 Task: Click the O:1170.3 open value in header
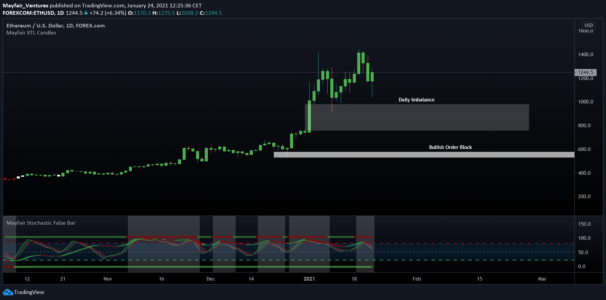click(139, 13)
